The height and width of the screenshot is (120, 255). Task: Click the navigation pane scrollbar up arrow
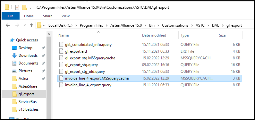tap(48, 34)
